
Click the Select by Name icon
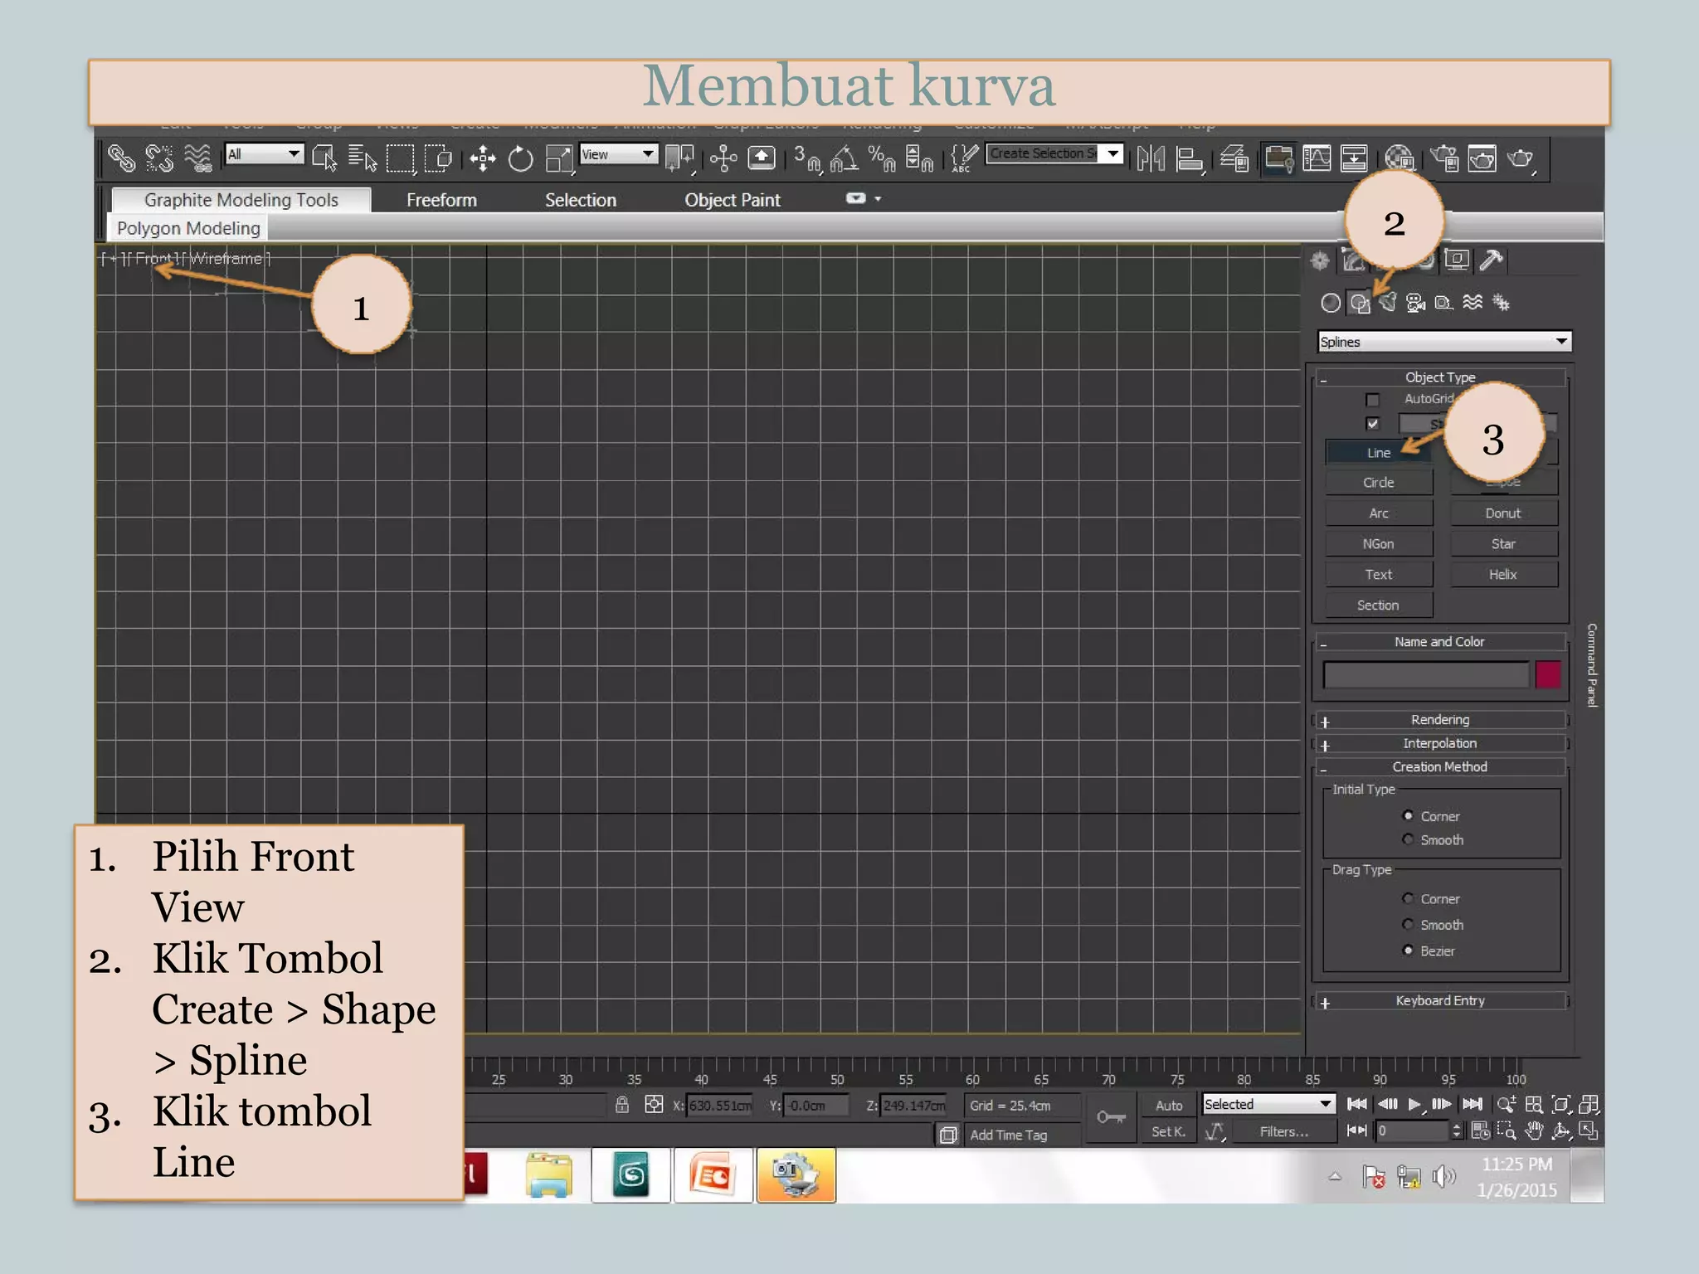363,158
